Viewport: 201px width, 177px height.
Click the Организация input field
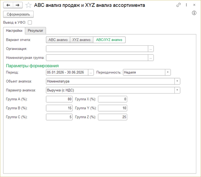(x=97, y=49)
